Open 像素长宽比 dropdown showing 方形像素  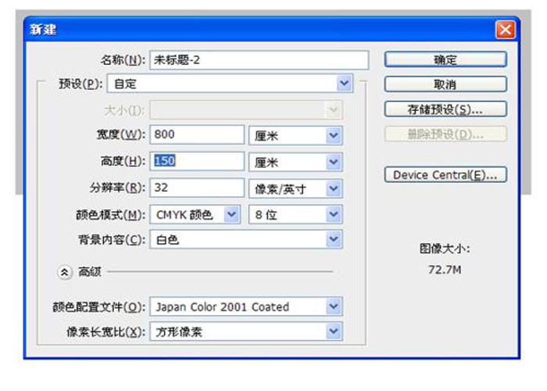pos(246,332)
